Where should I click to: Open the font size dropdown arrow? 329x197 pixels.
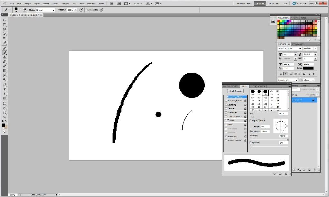pos(295,54)
